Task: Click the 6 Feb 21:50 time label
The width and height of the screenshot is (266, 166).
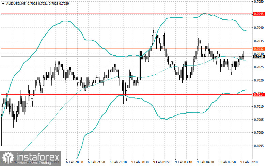Action: 96,162
